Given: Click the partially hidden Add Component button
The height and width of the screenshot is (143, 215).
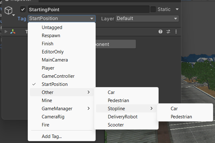Looking at the screenshot, I should coord(116,44).
